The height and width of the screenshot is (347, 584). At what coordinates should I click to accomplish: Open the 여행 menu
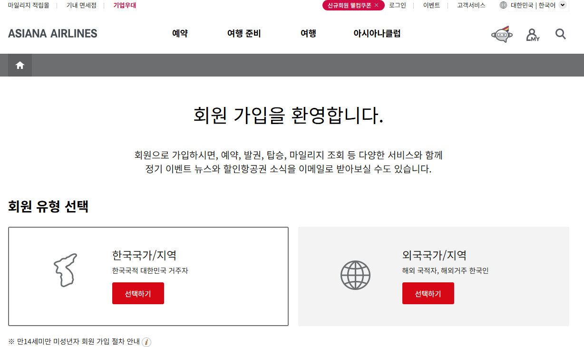point(308,33)
